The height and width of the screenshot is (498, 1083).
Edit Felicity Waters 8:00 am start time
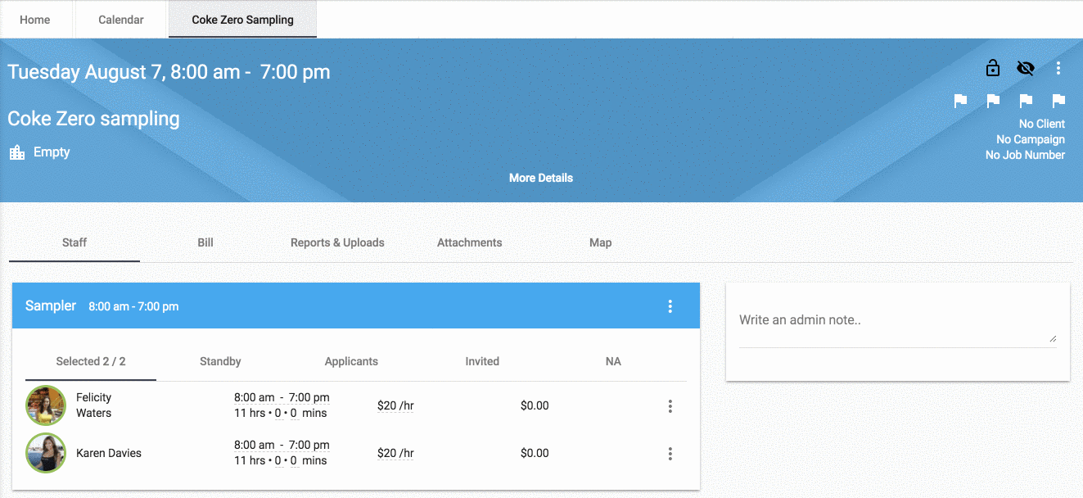[x=255, y=397]
